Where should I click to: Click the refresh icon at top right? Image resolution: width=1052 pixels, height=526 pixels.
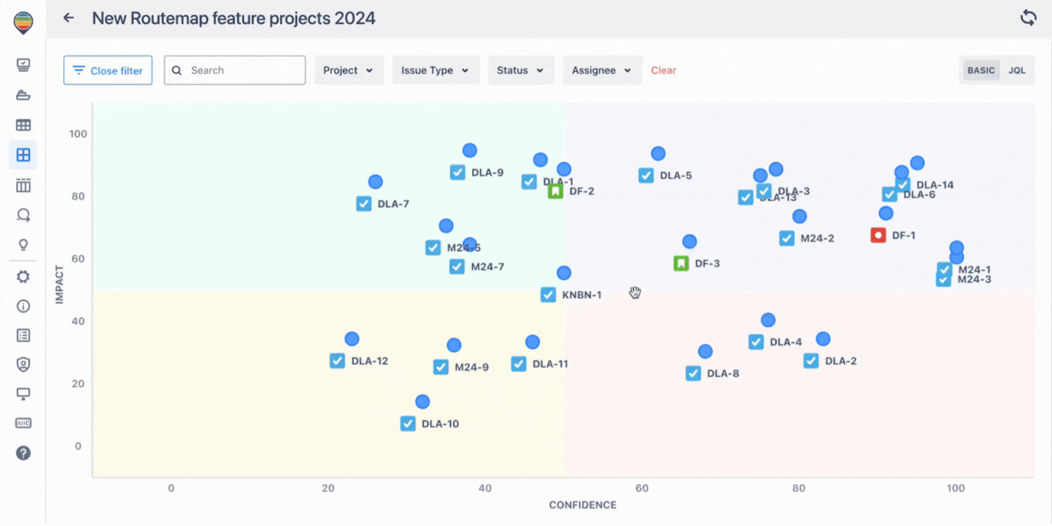[1028, 18]
